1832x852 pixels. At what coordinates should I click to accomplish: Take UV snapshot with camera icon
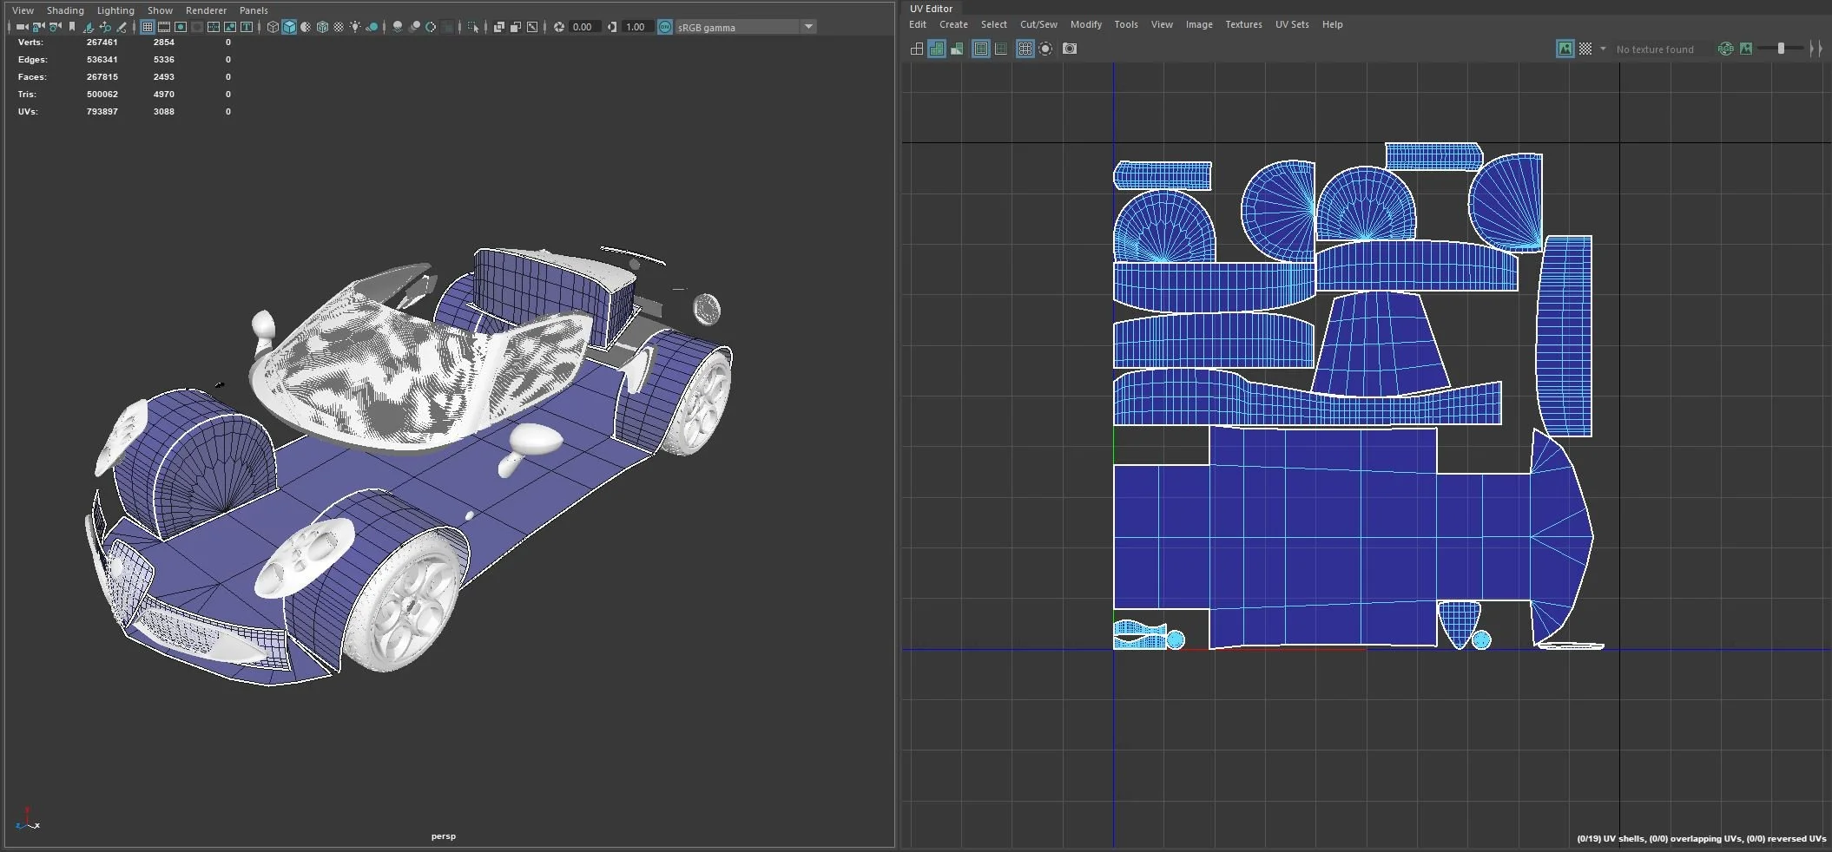pos(1070,49)
